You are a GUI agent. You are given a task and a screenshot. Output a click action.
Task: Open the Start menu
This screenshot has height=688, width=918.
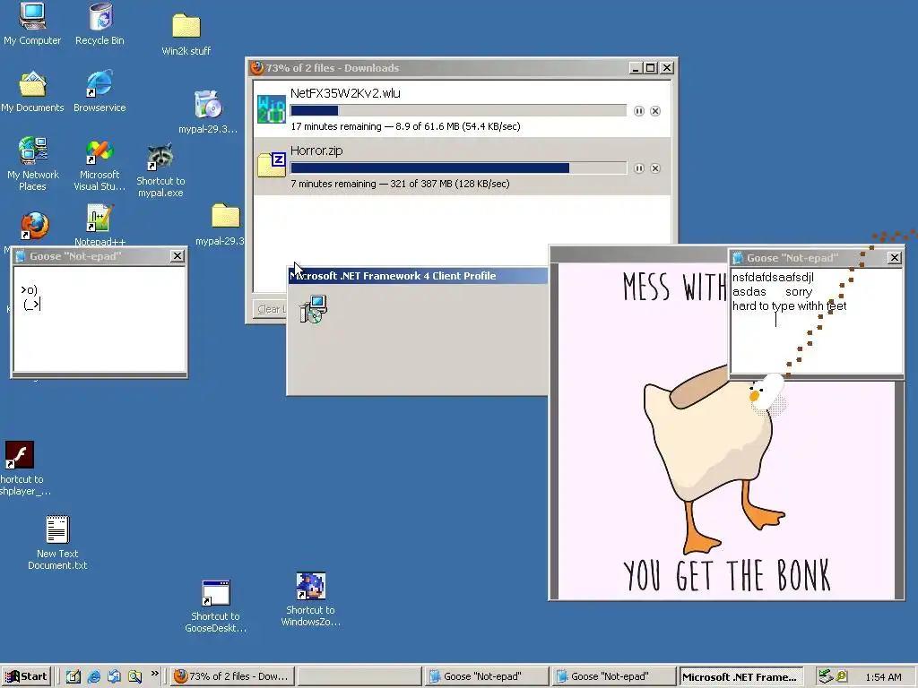[x=26, y=676]
